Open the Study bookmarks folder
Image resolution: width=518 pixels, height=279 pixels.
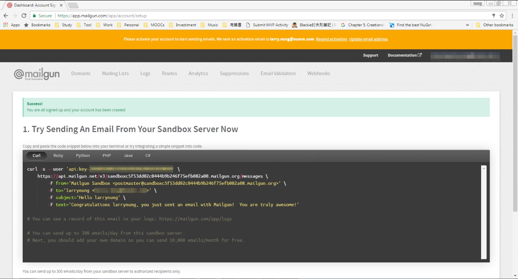64,25
